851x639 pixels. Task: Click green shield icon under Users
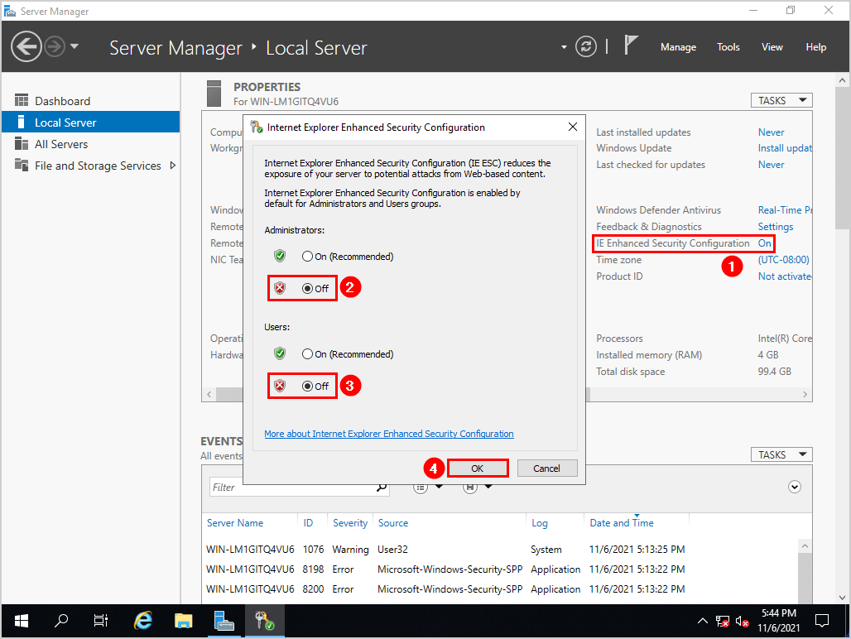click(x=280, y=353)
